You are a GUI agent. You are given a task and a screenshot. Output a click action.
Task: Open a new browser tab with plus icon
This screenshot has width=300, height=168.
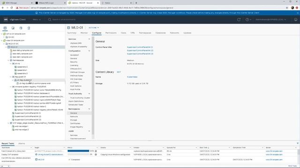click(136, 3)
